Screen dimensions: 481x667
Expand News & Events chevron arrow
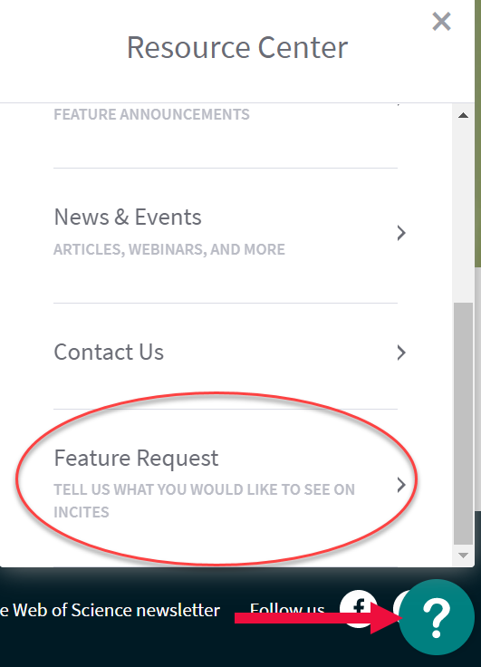tap(401, 233)
